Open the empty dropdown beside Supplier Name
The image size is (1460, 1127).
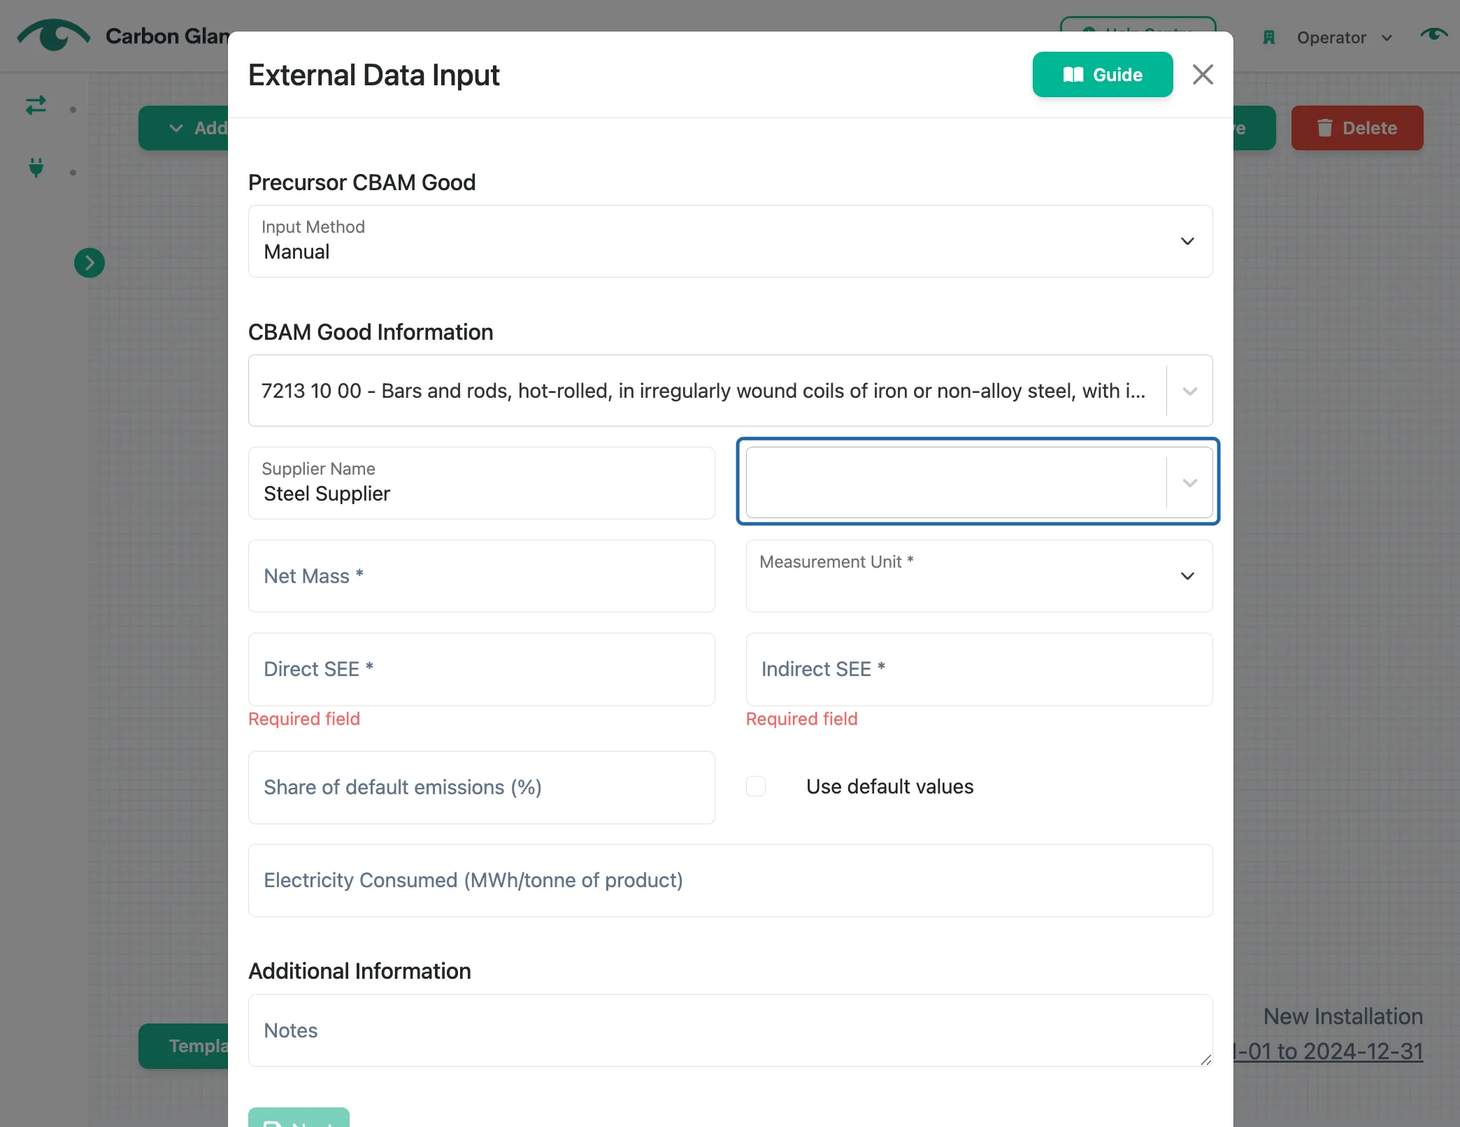click(979, 482)
